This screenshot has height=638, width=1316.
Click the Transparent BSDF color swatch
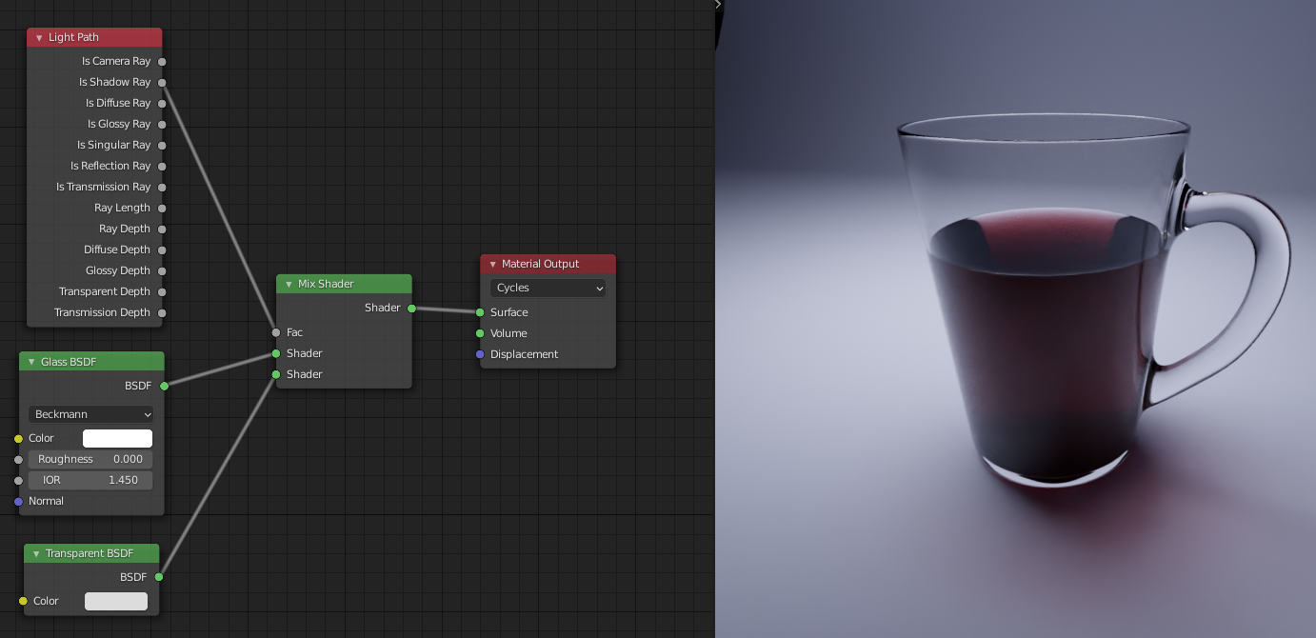(x=116, y=601)
